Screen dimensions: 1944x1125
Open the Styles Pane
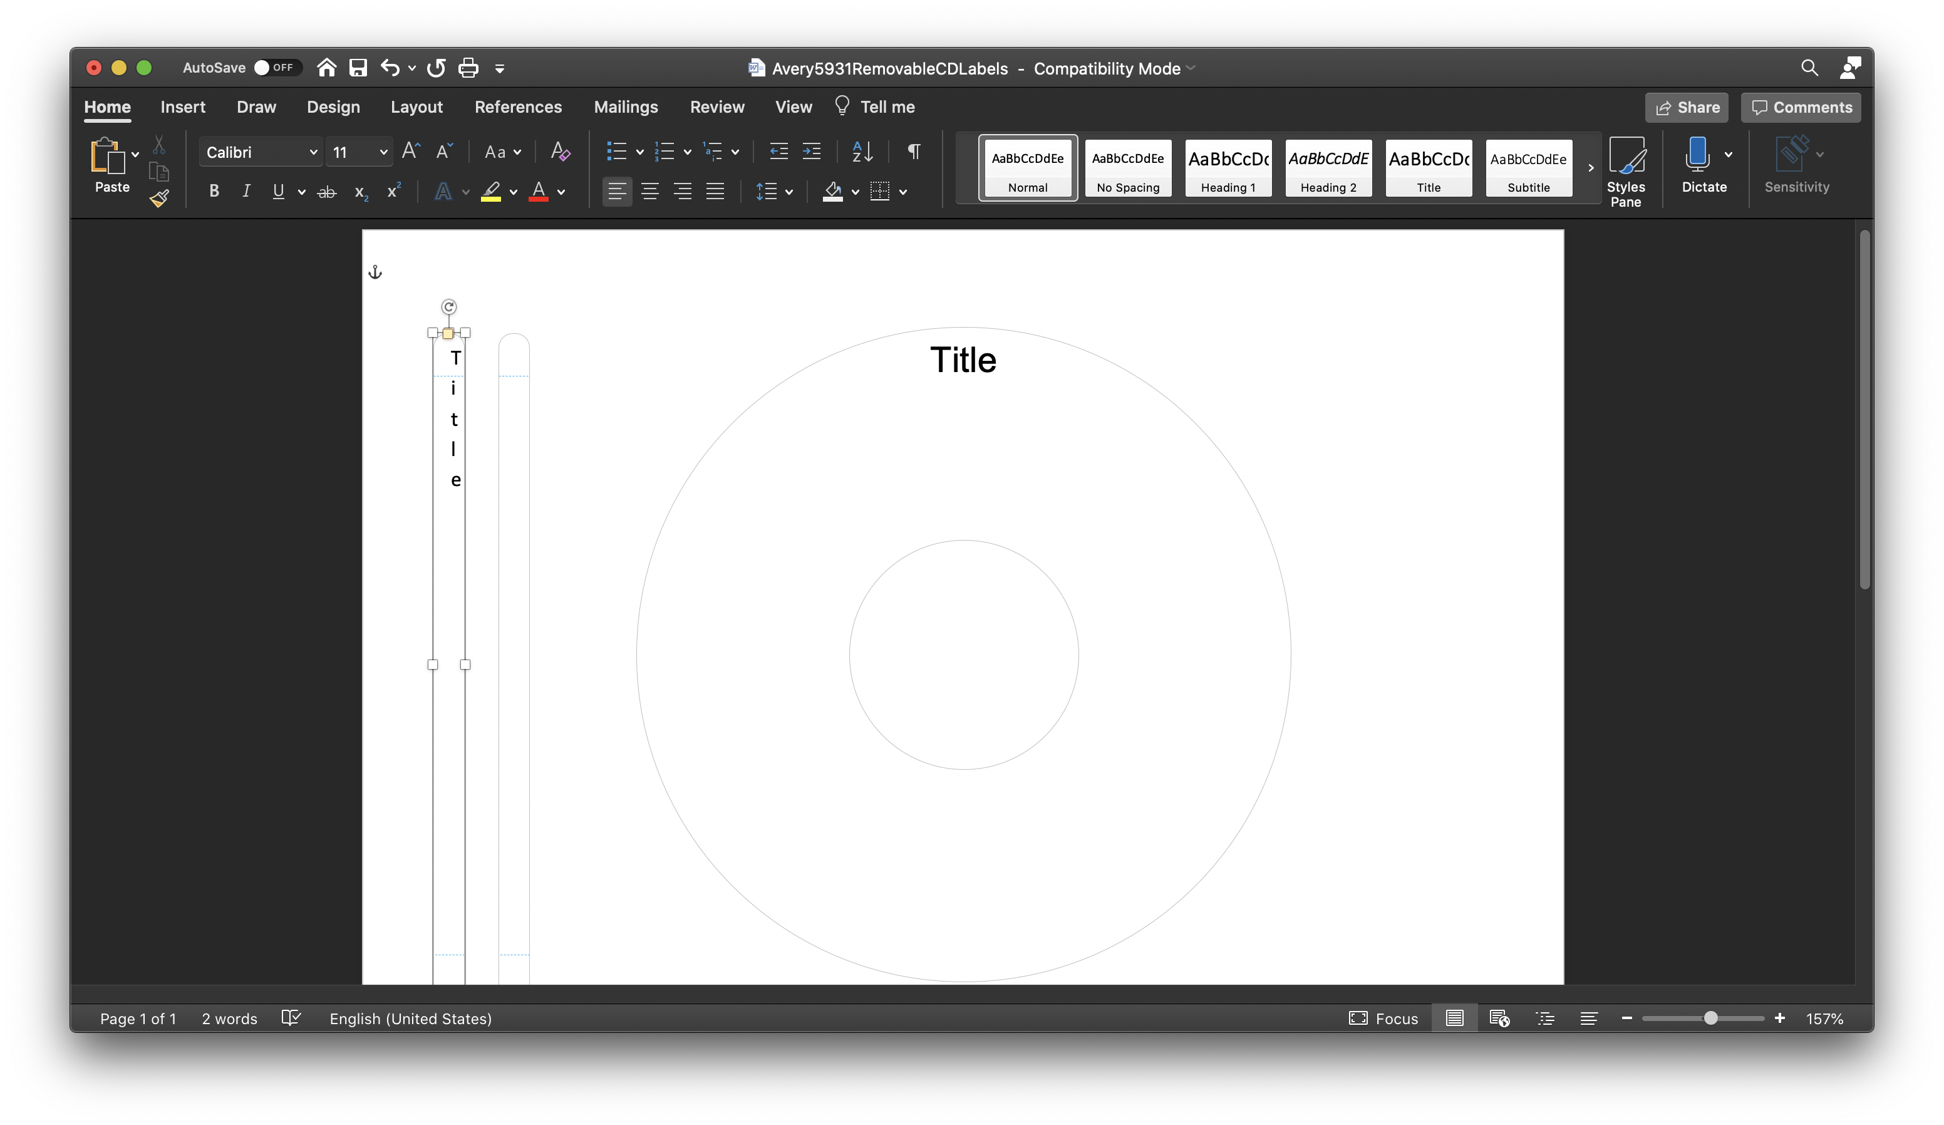coord(1625,171)
